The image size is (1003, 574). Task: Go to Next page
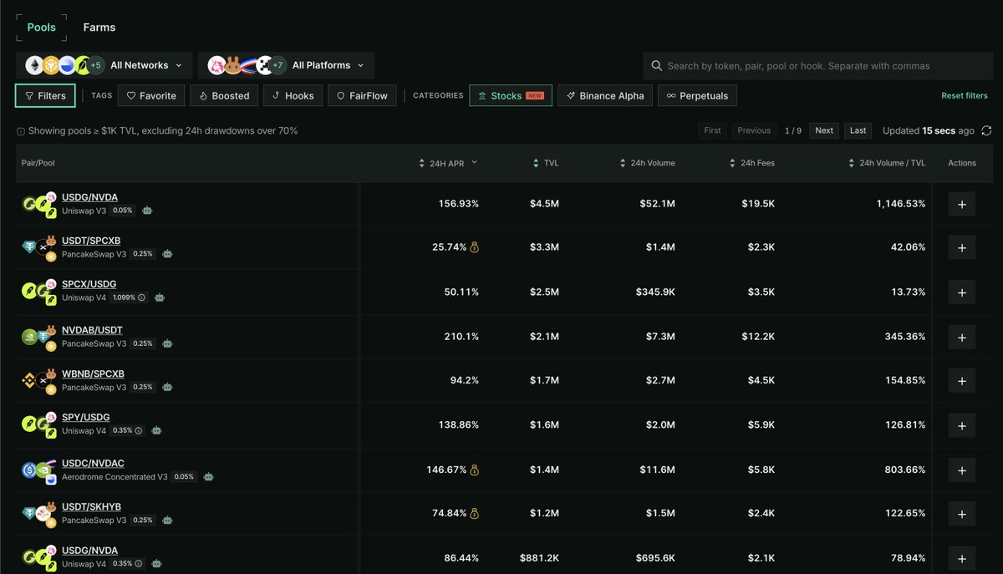tap(824, 130)
